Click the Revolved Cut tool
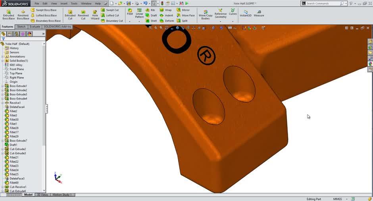373x201 pixels. 83,14
